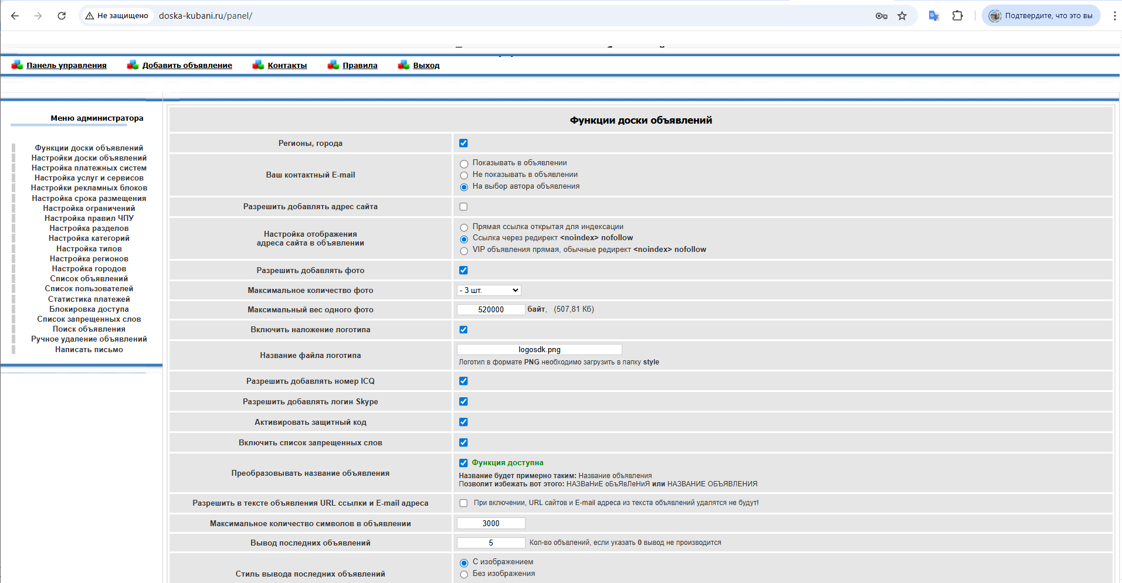Image resolution: width=1122 pixels, height=583 pixels.
Task: Click the cubes icon beside 'Панель управления'
Action: click(x=17, y=65)
